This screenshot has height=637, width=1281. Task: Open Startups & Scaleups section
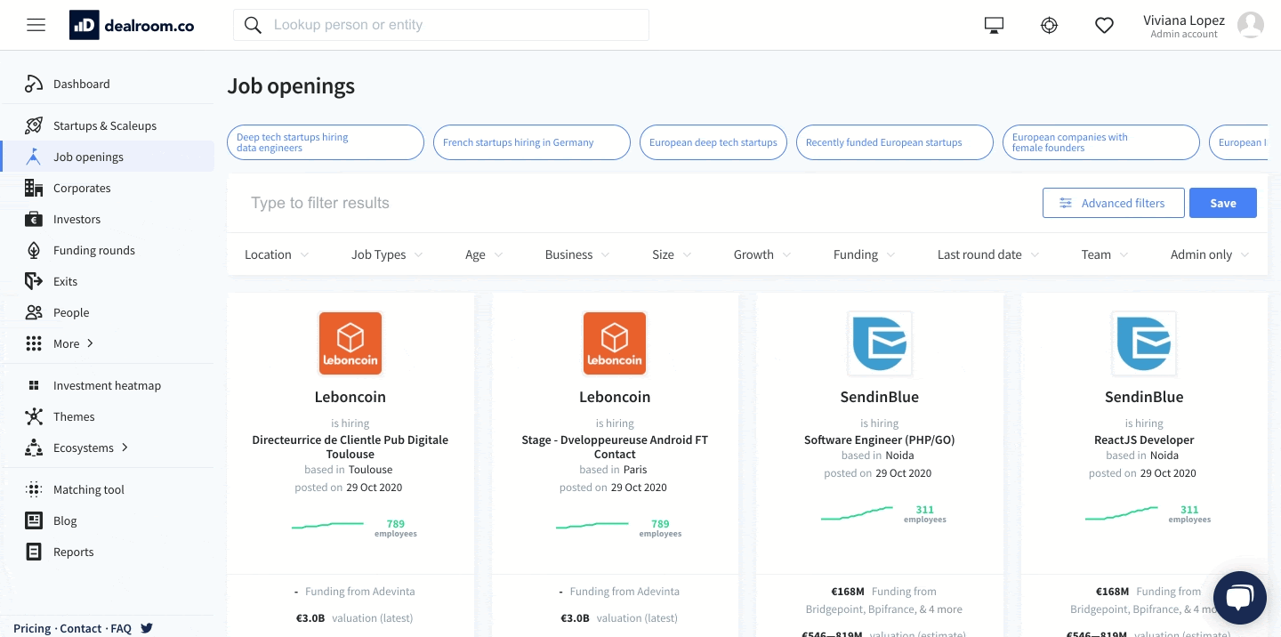[x=105, y=125]
